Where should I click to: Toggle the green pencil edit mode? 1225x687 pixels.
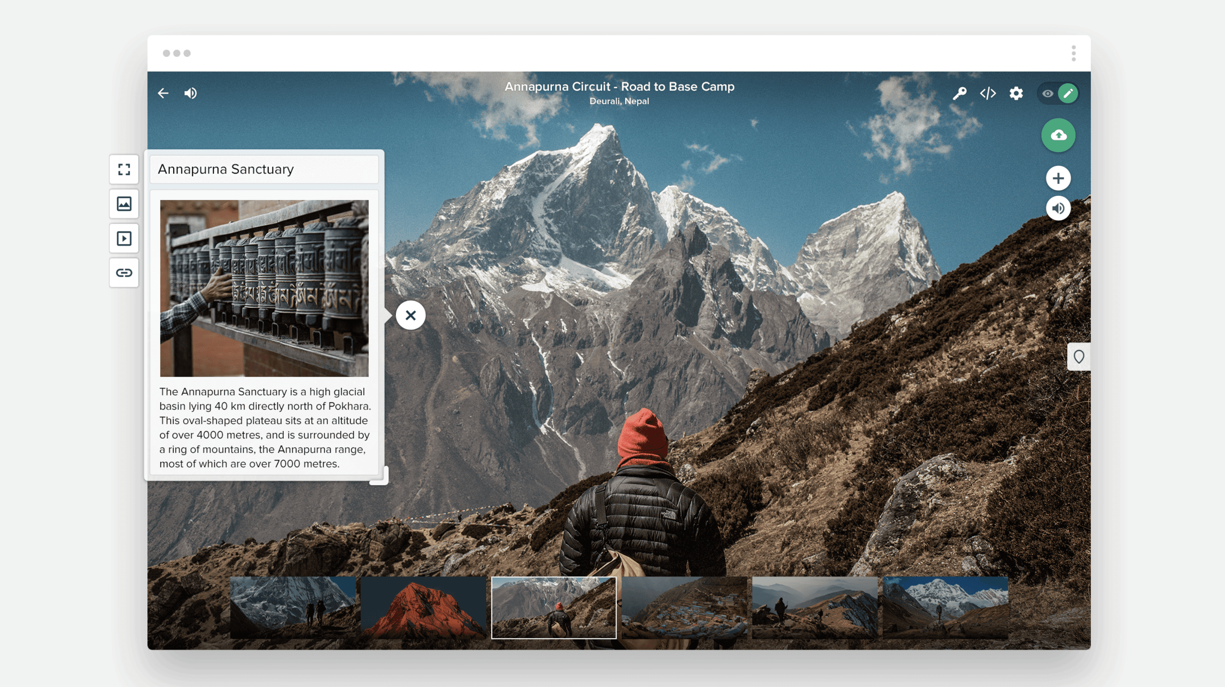click(1068, 93)
